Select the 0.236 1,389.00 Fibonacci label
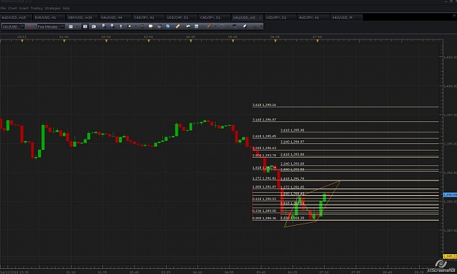457x274 pixels. pyautogui.click(x=264, y=210)
